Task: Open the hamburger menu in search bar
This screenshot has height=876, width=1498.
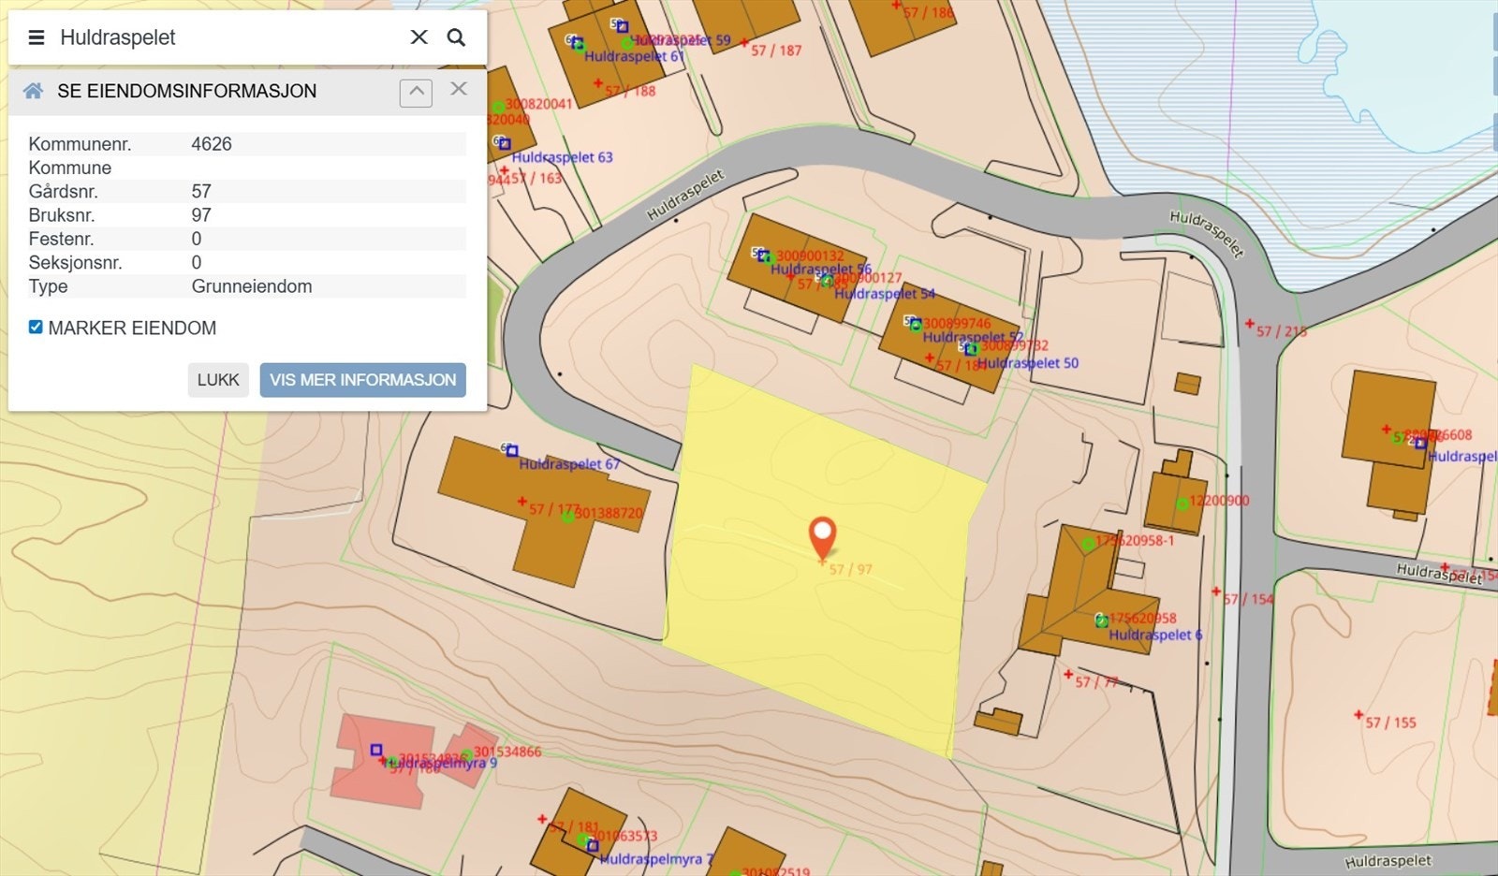Action: (x=37, y=37)
